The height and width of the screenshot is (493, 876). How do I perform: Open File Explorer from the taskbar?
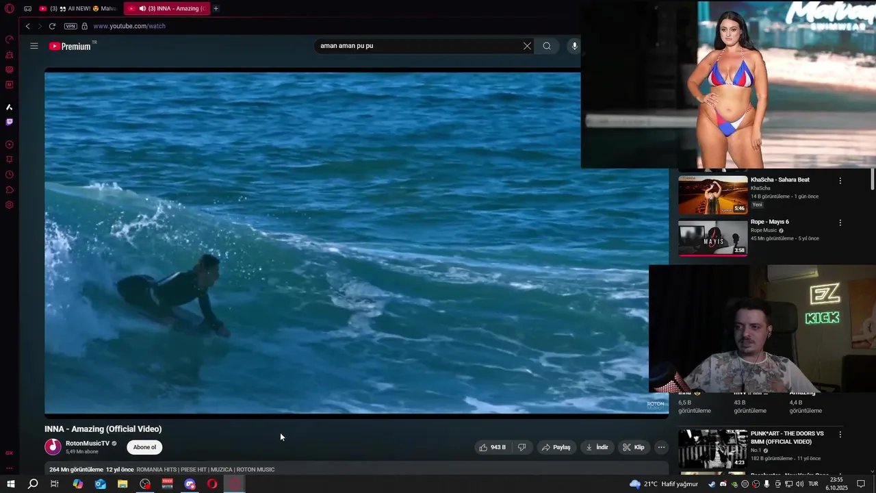click(123, 484)
